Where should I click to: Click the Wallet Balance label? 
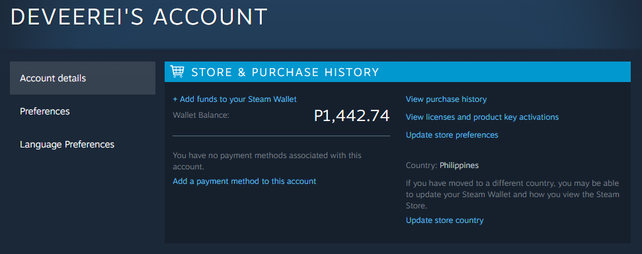click(x=201, y=116)
